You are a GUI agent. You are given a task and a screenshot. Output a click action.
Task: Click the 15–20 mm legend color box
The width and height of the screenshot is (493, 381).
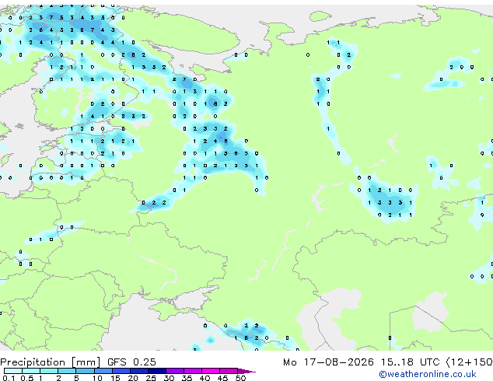pyautogui.click(x=121, y=371)
